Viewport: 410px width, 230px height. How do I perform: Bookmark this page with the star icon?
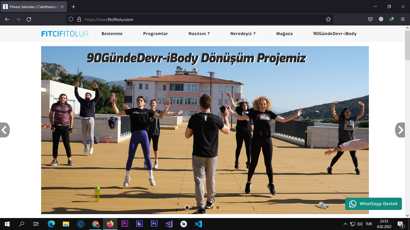click(328, 19)
